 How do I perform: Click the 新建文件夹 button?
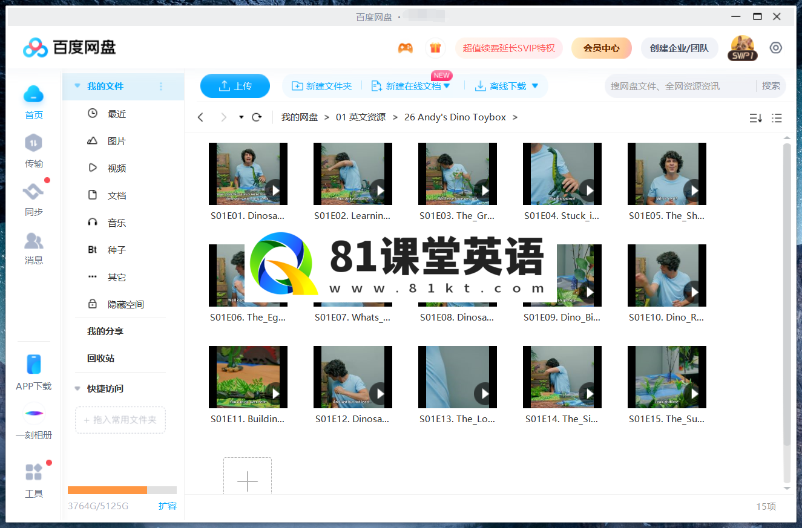pyautogui.click(x=321, y=86)
